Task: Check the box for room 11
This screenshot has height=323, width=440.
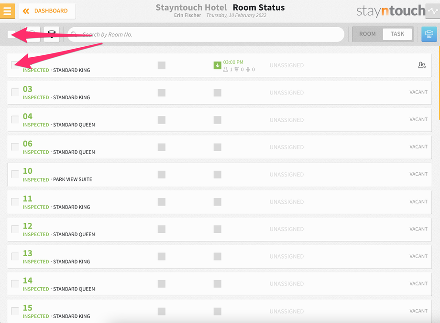Action: coord(15,201)
